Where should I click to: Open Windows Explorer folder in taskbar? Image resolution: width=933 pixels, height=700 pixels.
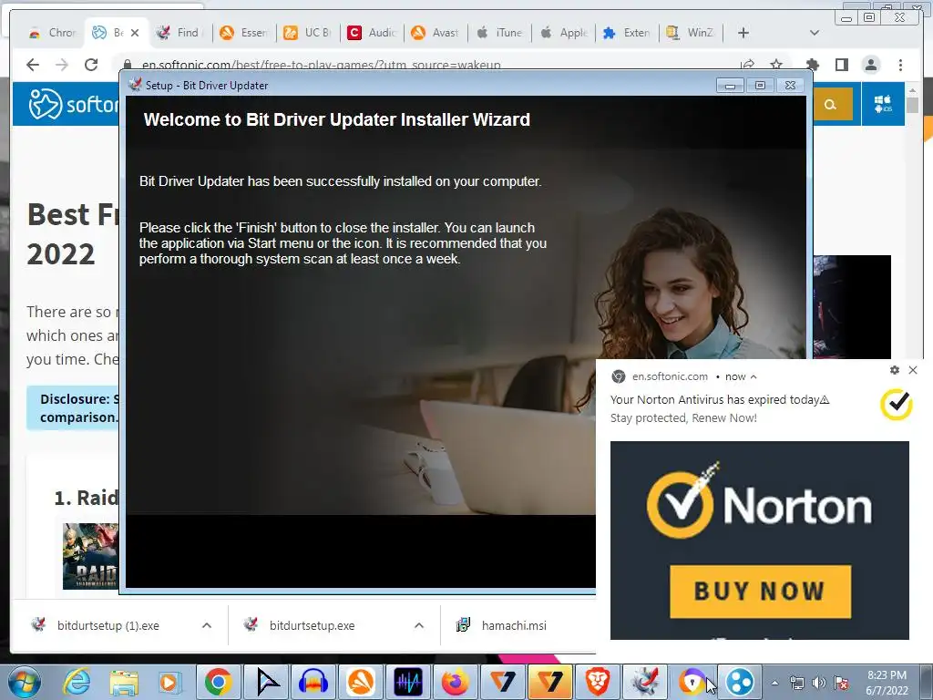point(123,682)
